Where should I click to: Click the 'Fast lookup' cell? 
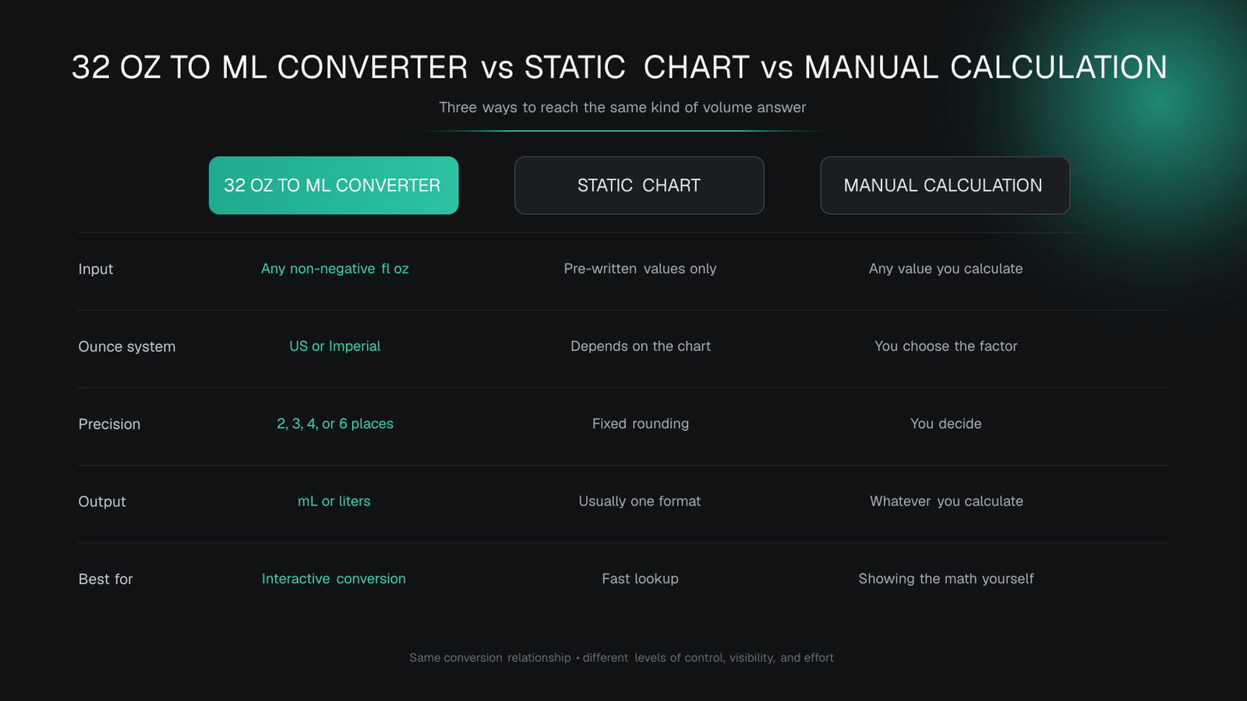click(640, 579)
